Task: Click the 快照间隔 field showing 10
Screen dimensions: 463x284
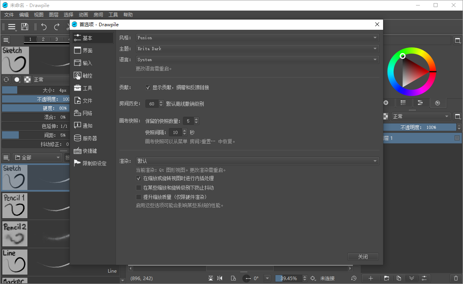Action: click(176, 132)
